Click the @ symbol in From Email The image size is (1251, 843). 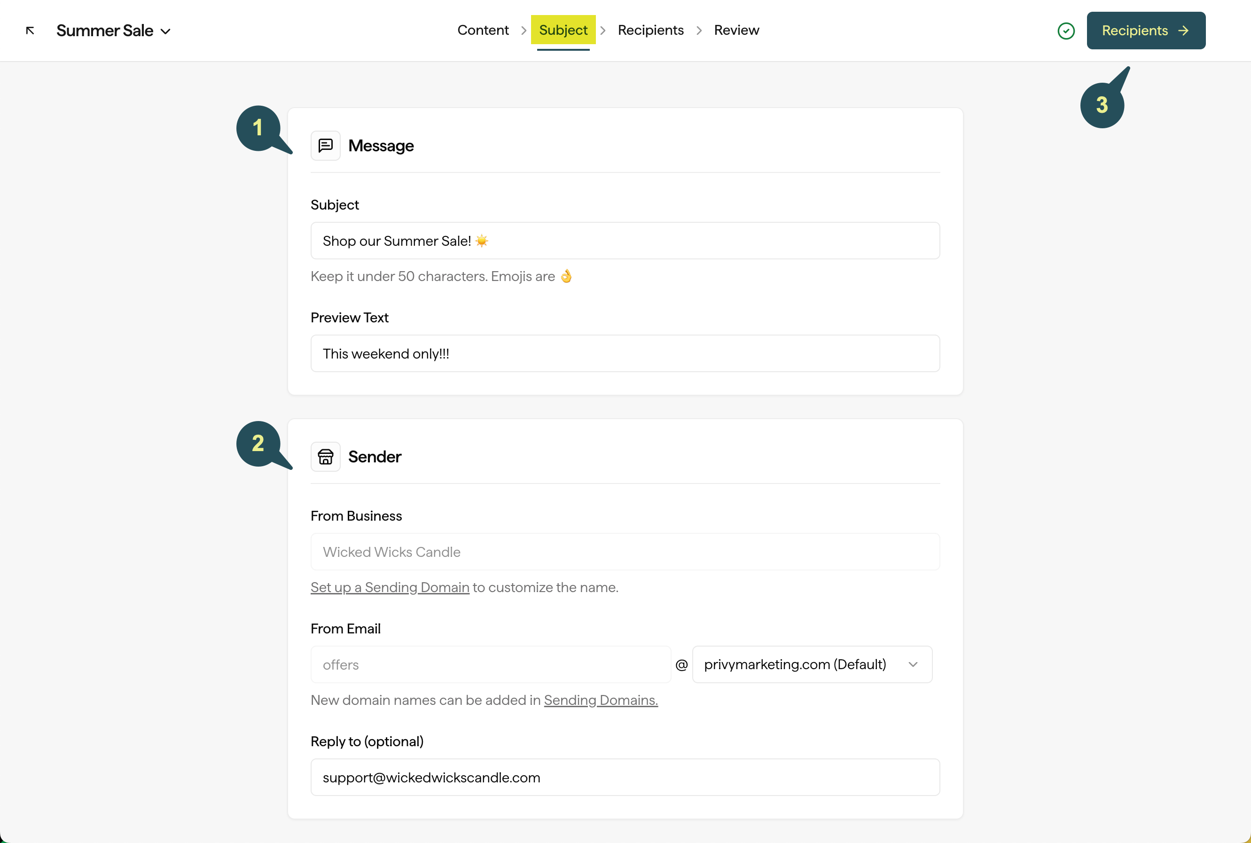pos(681,665)
